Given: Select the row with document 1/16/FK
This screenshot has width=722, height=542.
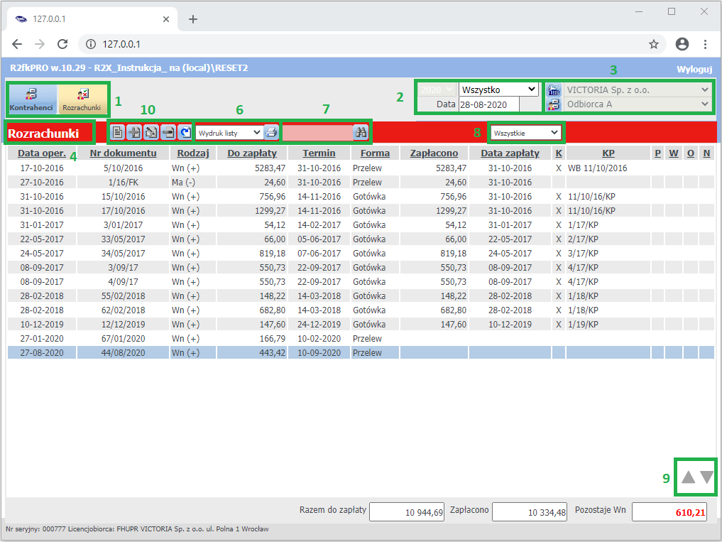Looking at the screenshot, I should point(361,183).
